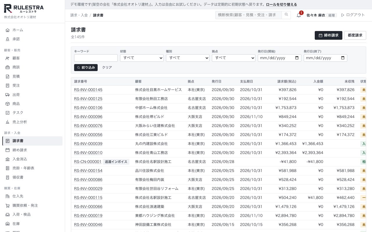Image resolution: width=372 pixels, height=232 pixels.
Task: Click the 締め請求 calendar icon in the sidebar
Action: [x=8, y=150]
